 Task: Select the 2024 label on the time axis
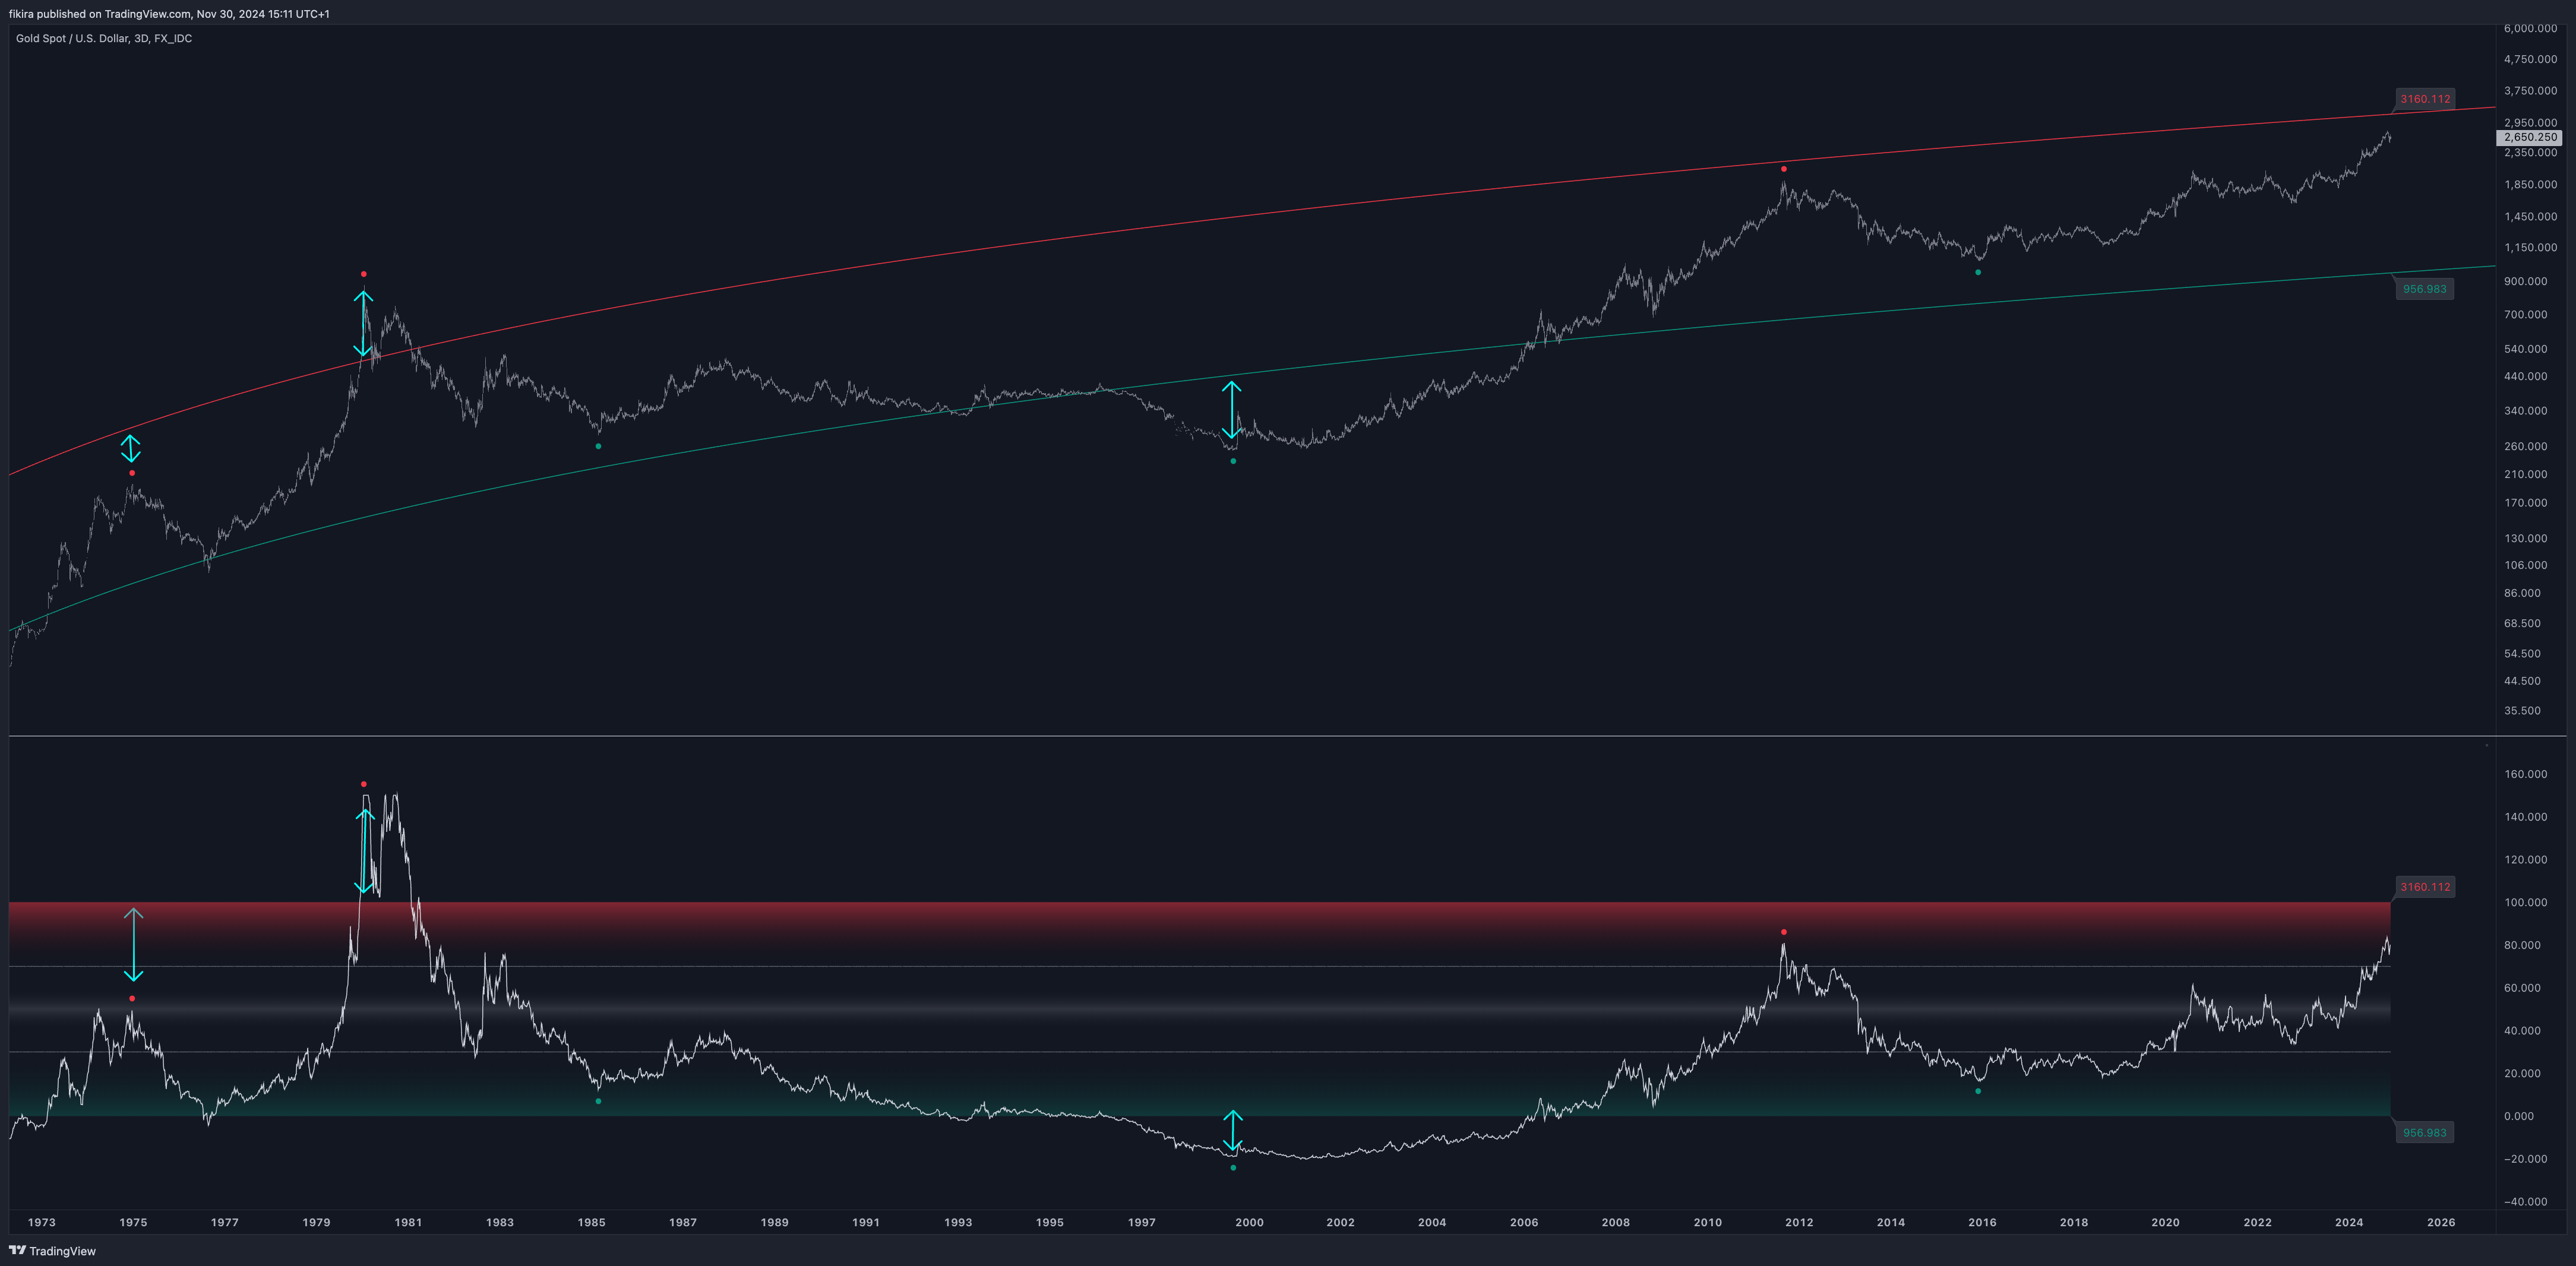2349,1223
